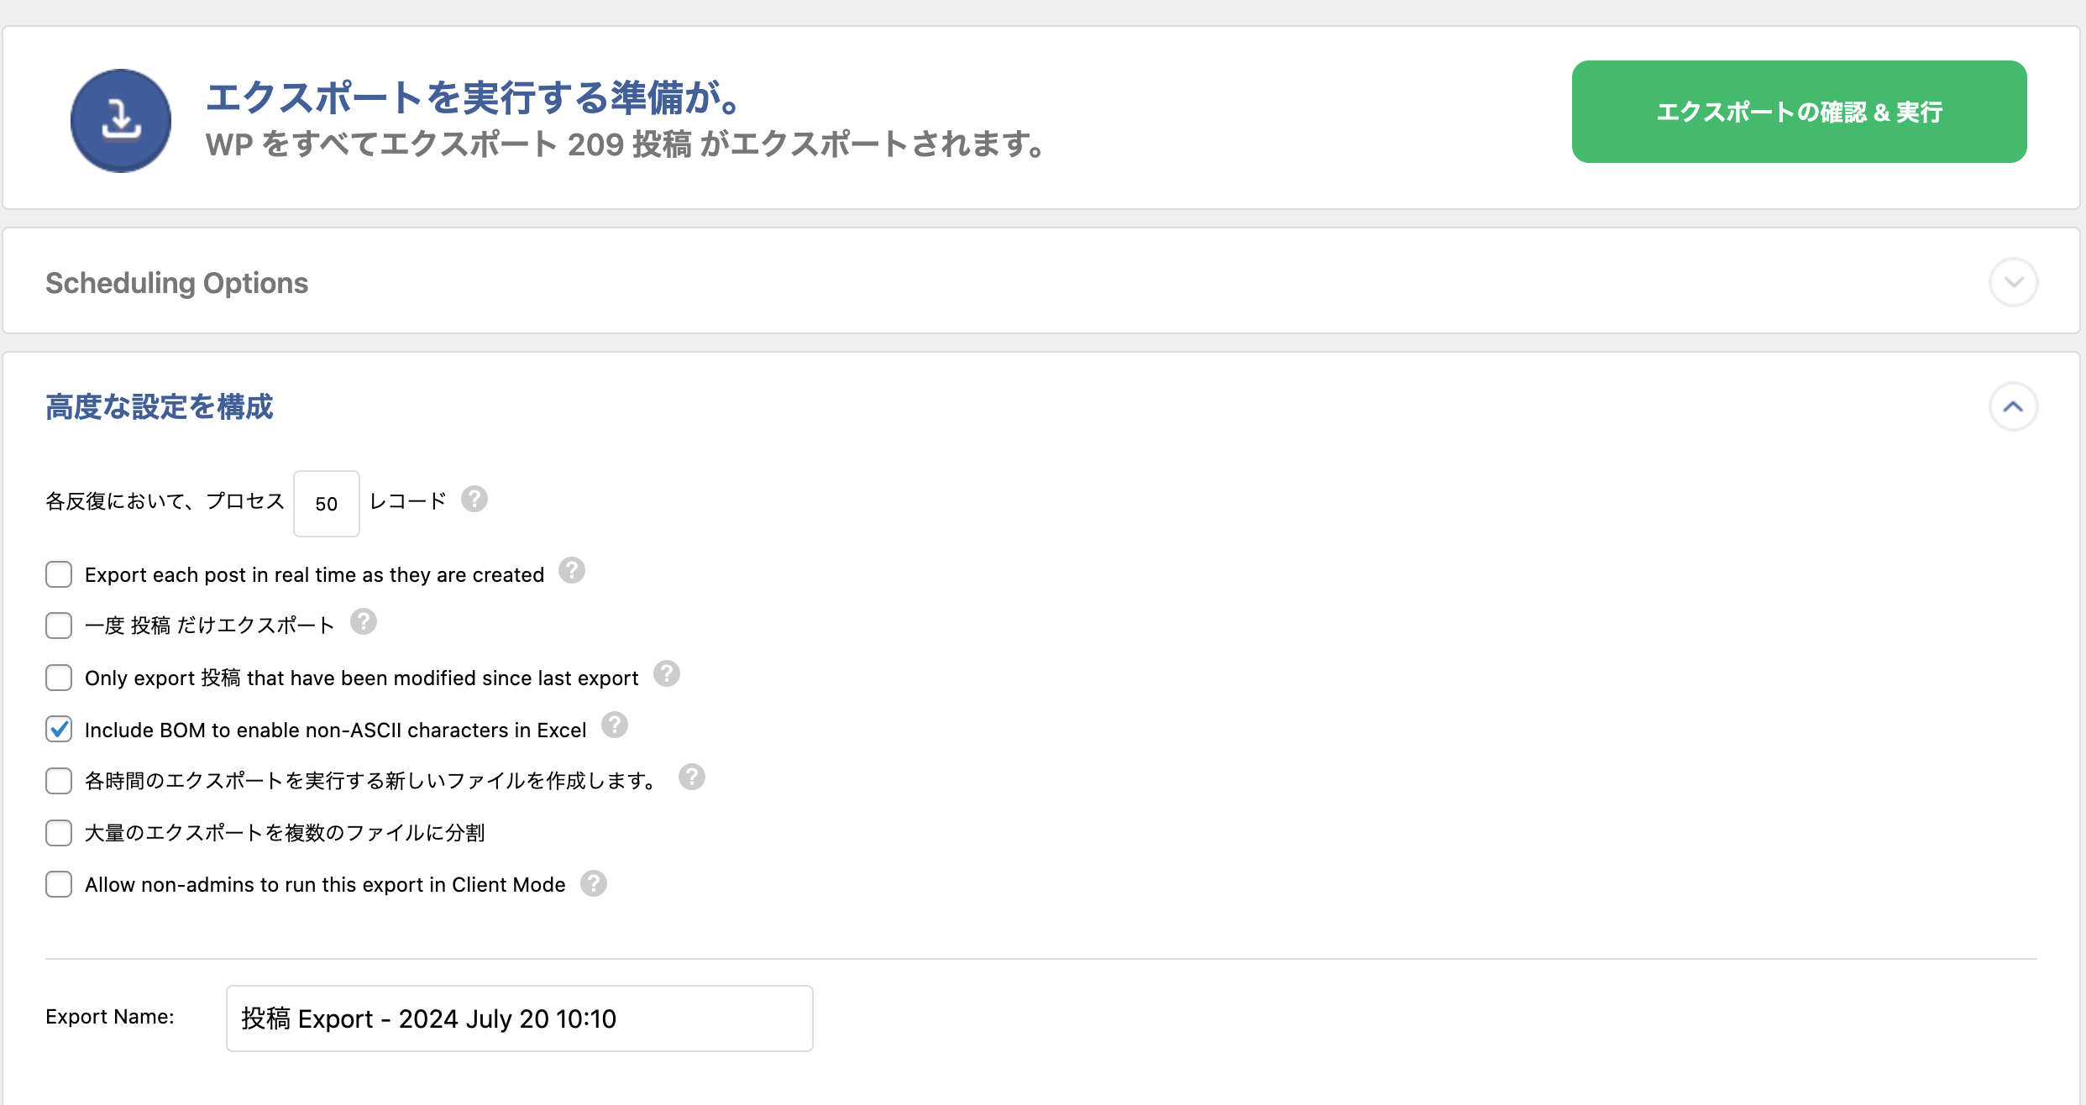Screen dimensions: 2086x1105
Task: Open help icon beside Client Mode option
Action: pos(594,883)
